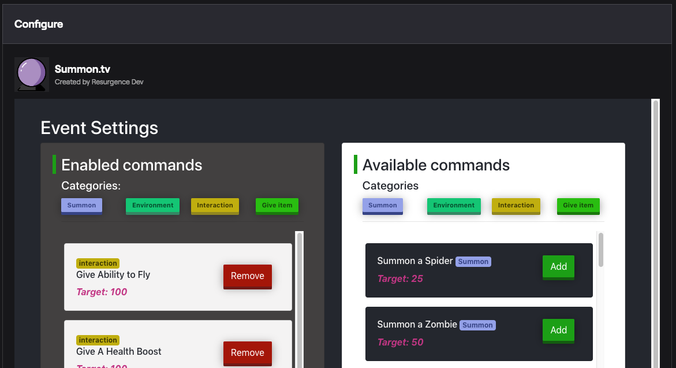Toggle Environment category in Available commands
The height and width of the screenshot is (368, 676).
(x=454, y=205)
